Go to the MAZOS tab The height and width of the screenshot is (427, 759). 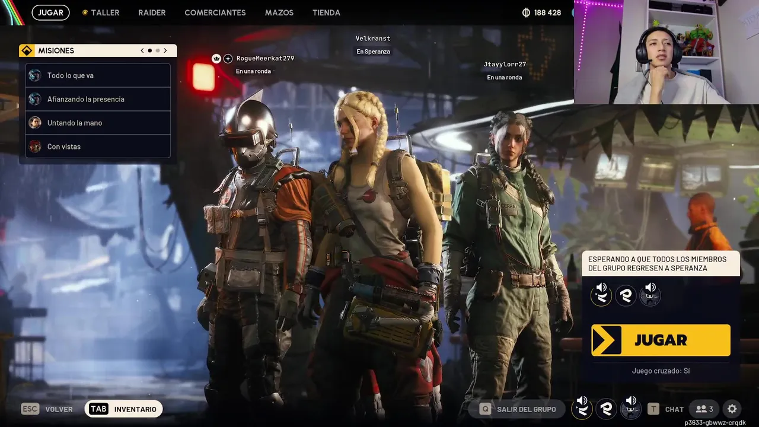[x=279, y=12]
